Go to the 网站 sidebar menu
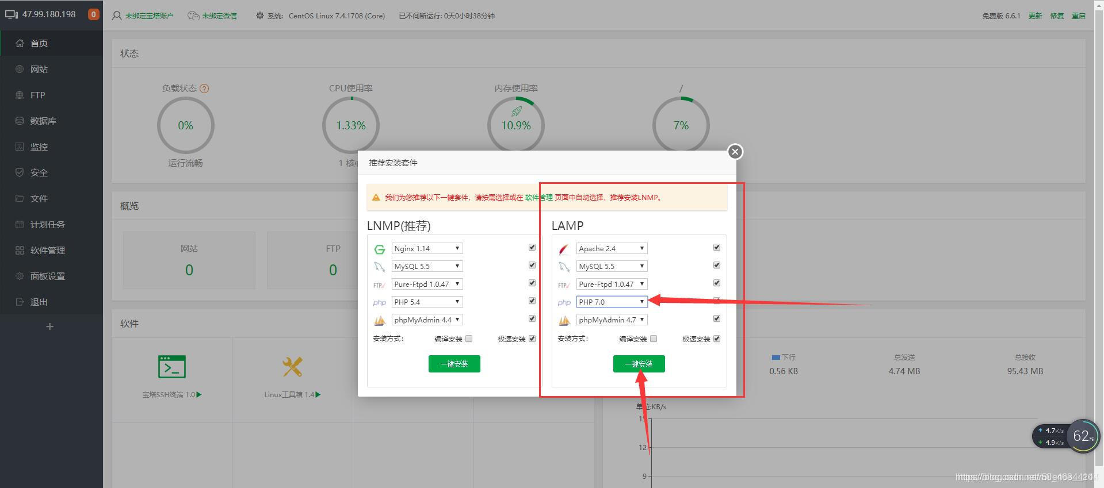1104x488 pixels. (x=51, y=69)
